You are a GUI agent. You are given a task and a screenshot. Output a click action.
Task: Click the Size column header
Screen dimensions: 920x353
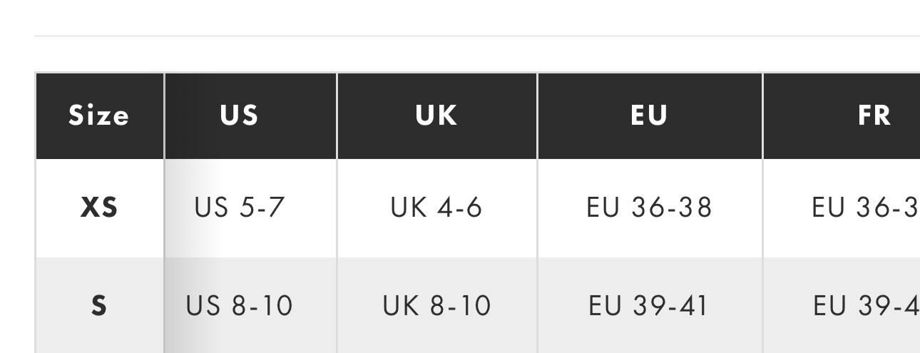(x=99, y=116)
